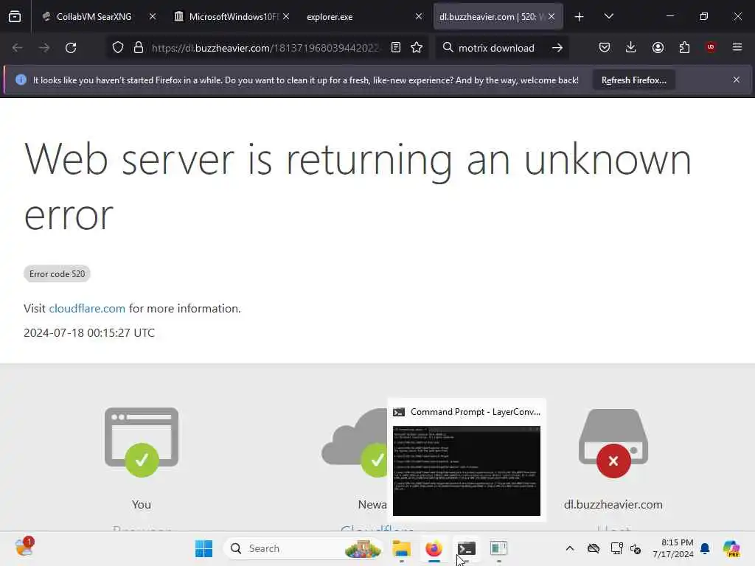
Task: Open the Windows Start menu
Action: (x=203, y=548)
